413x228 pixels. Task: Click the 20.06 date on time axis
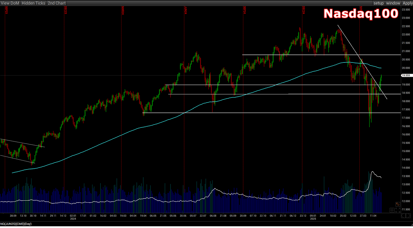pyautogui.click(x=183, y=216)
